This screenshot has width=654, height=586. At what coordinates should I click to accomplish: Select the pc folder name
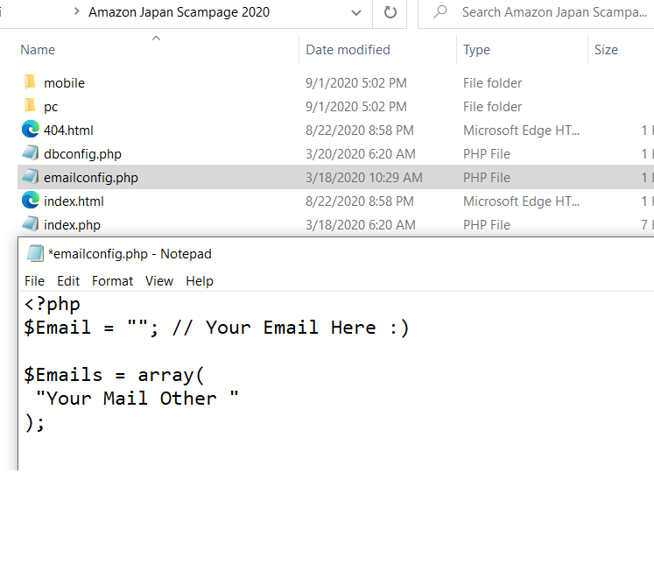point(51,107)
